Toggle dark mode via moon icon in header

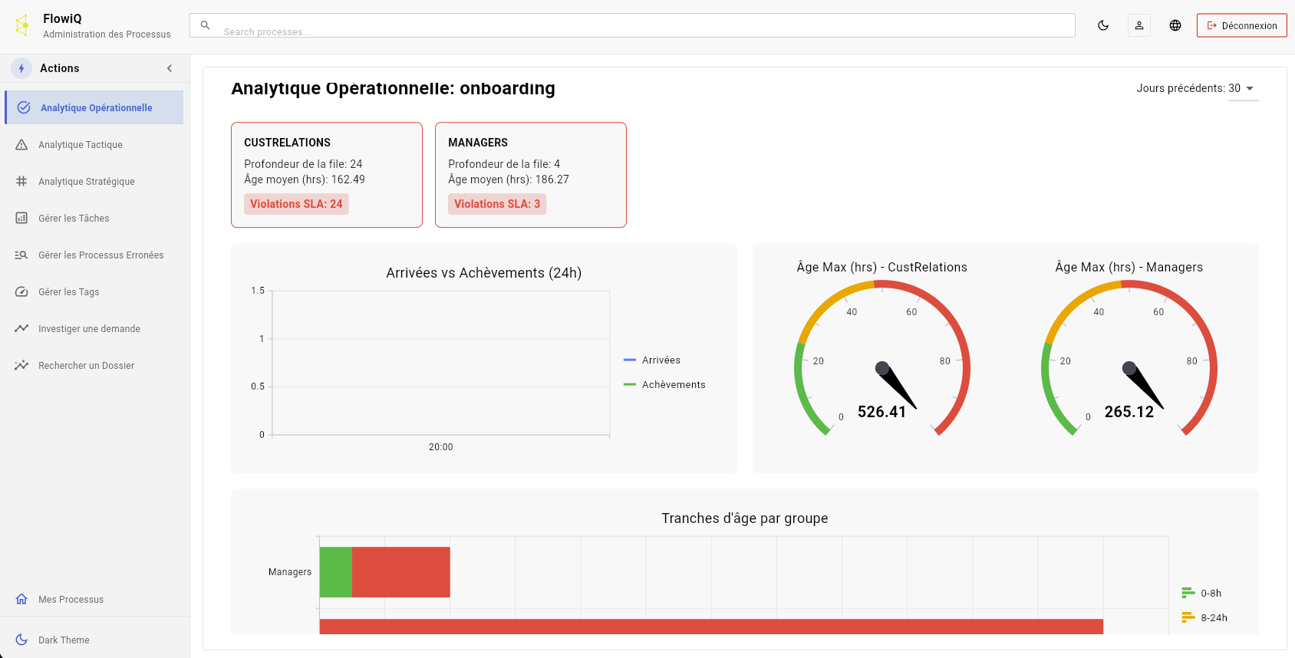(x=1103, y=25)
